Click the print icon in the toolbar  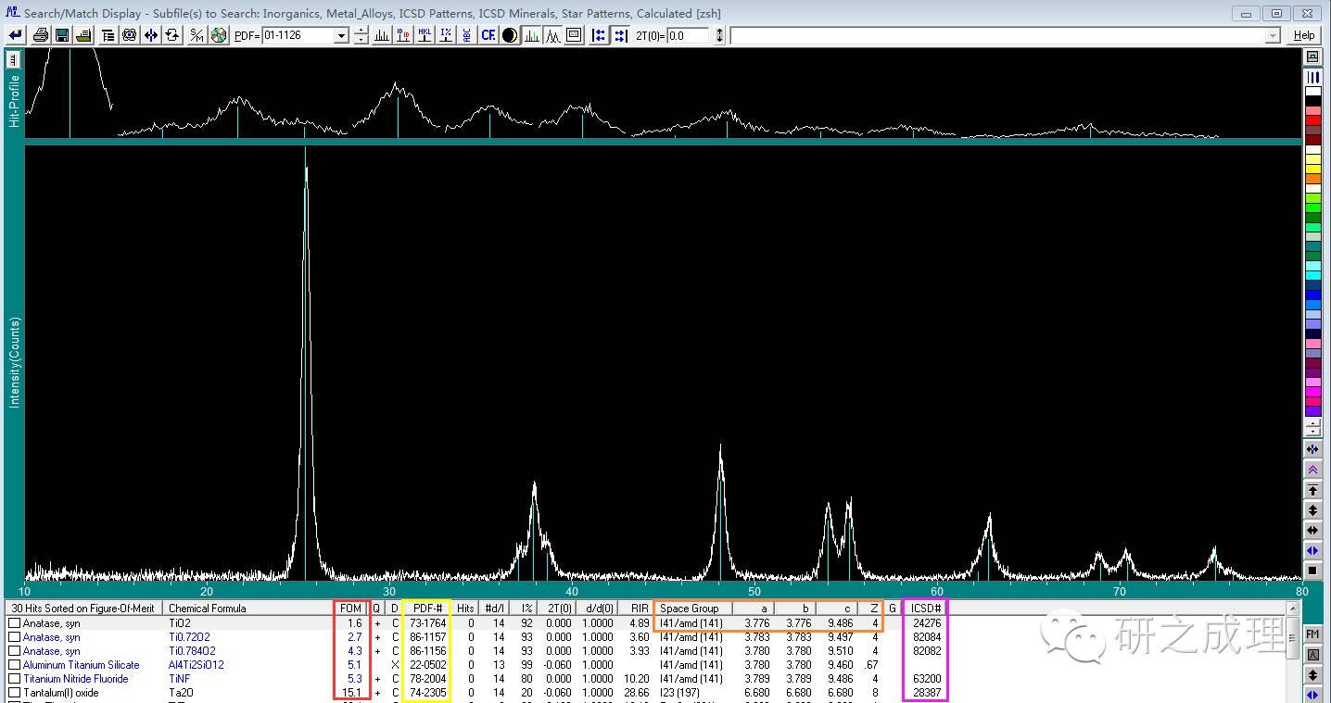(40, 35)
